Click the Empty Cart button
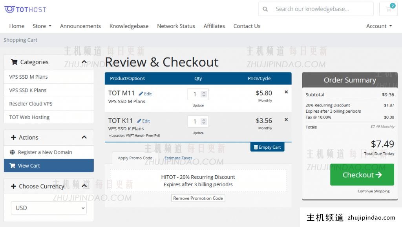 pyautogui.click(x=267, y=147)
